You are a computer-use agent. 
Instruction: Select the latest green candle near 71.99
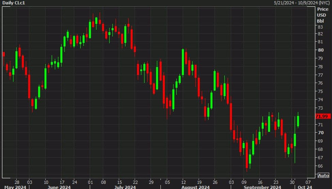pos(298,121)
